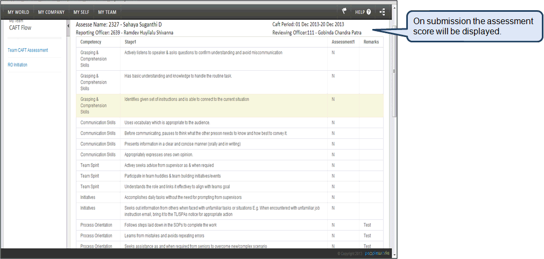Screen dimensions: 544x259
Task: Click the Assessment1 column header
Action: pos(343,42)
